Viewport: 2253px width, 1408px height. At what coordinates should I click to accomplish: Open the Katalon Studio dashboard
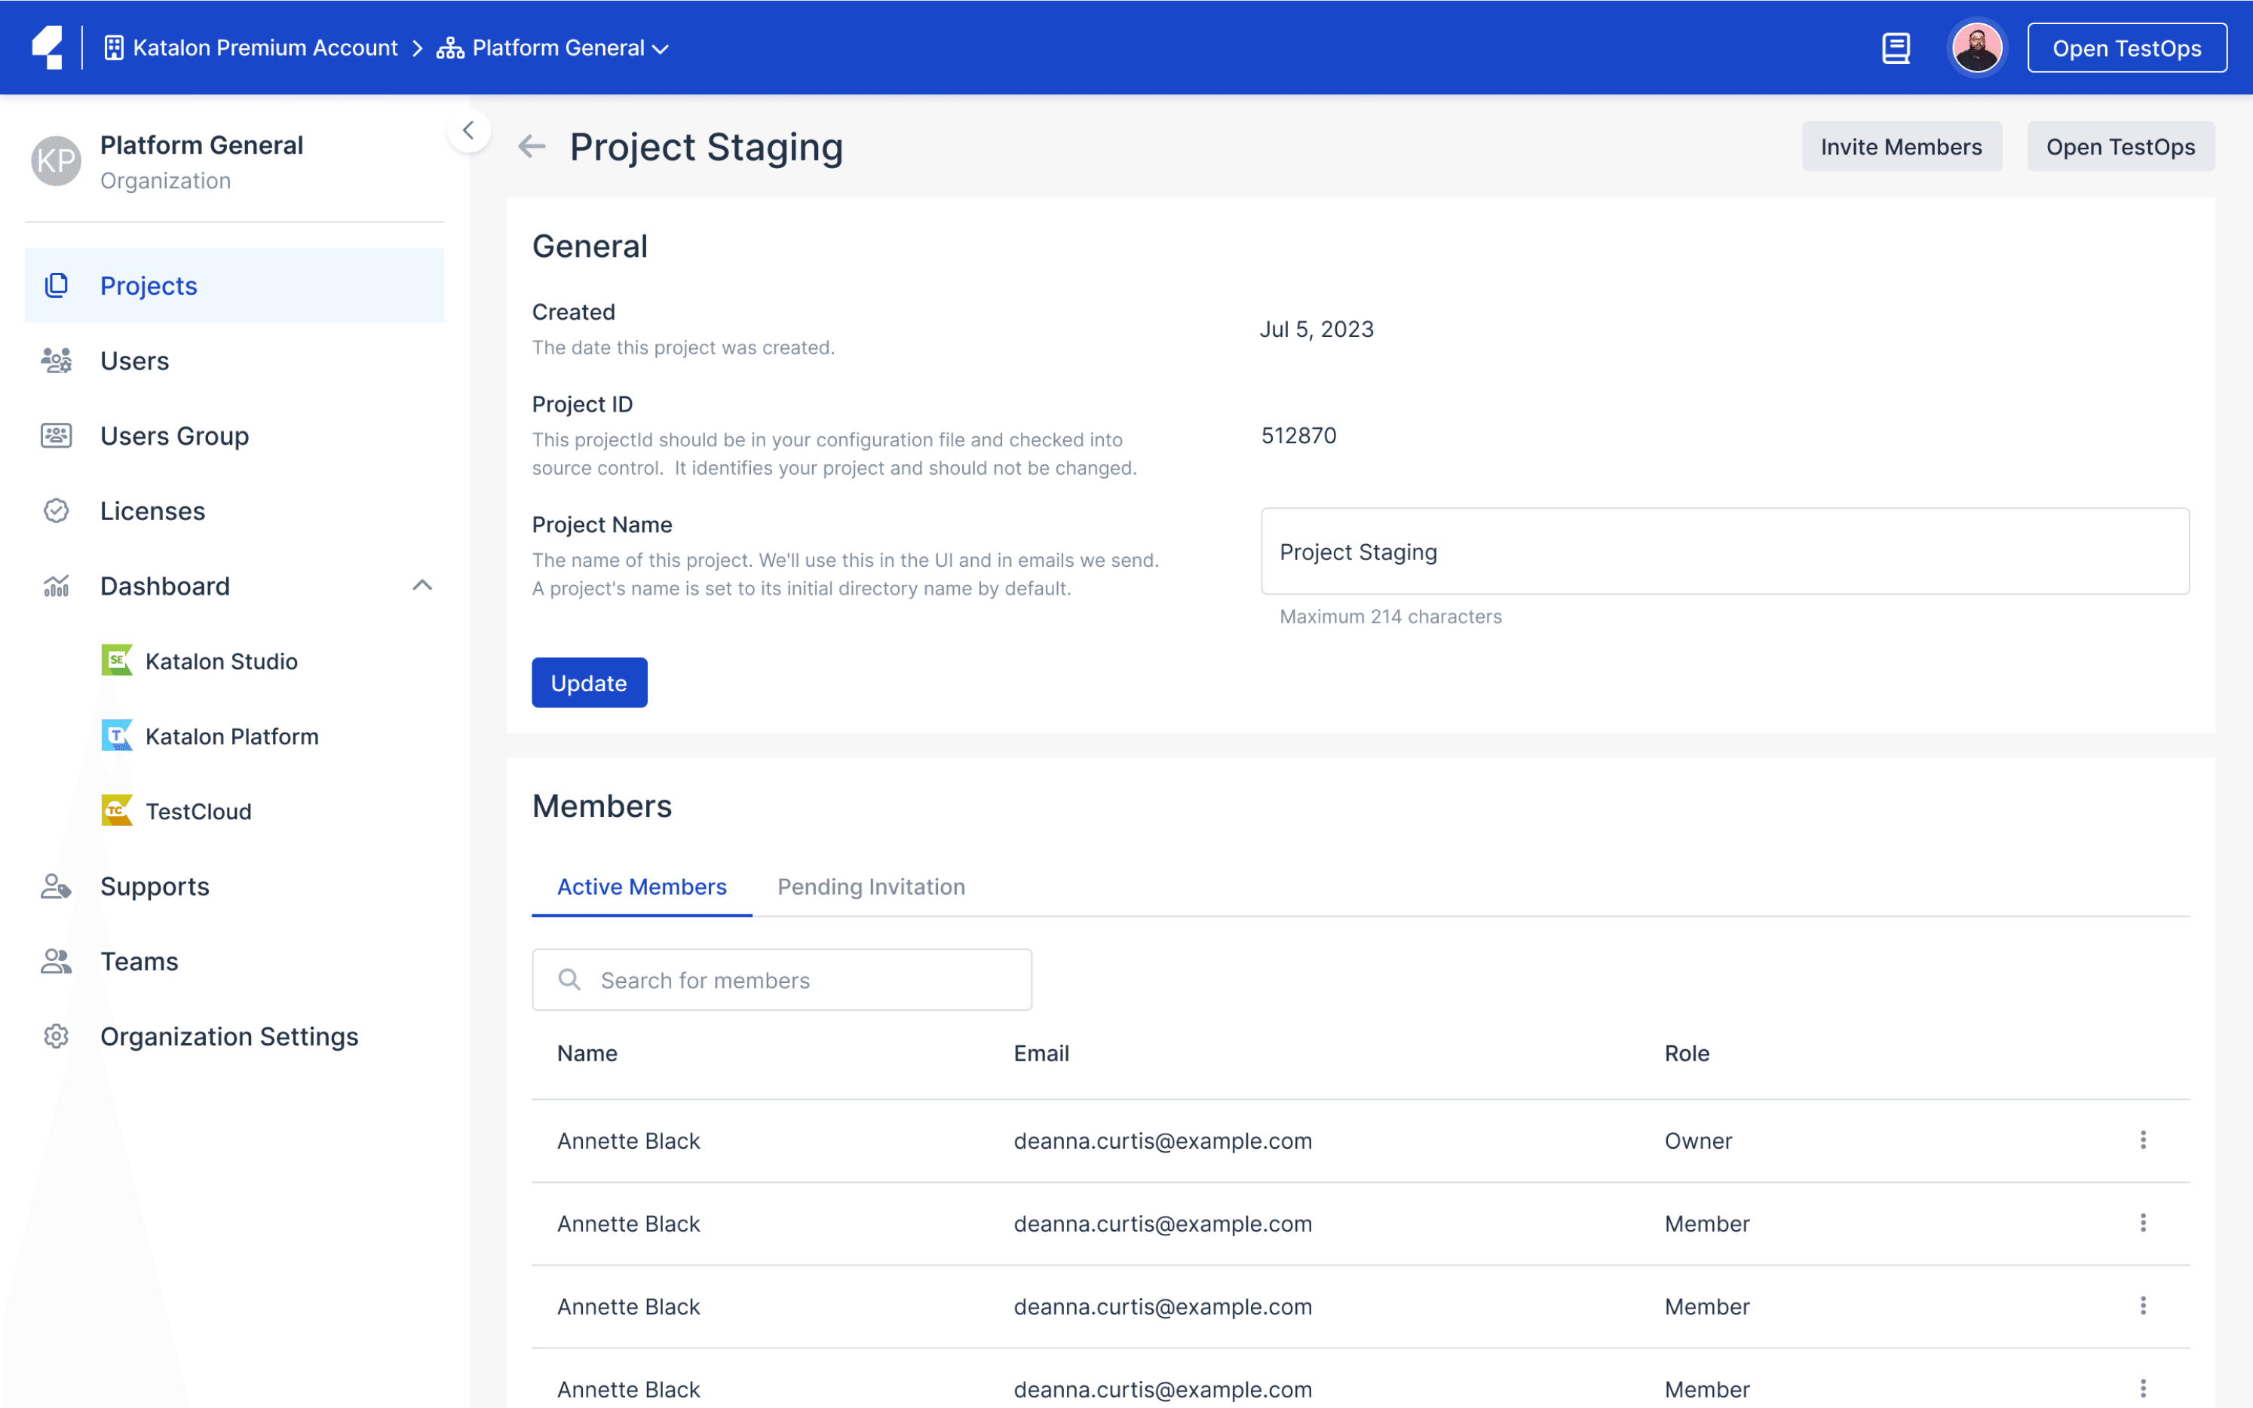pos(222,660)
